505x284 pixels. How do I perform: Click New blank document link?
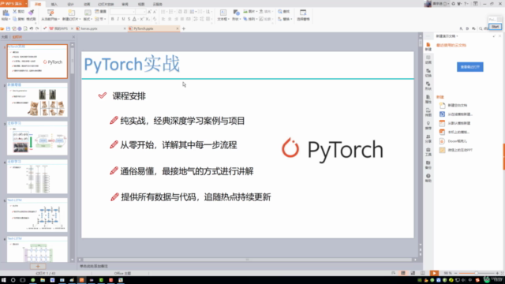(x=457, y=105)
